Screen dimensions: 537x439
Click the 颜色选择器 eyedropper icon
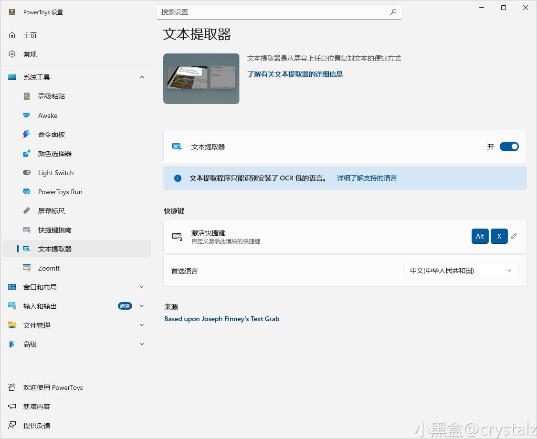tap(27, 153)
